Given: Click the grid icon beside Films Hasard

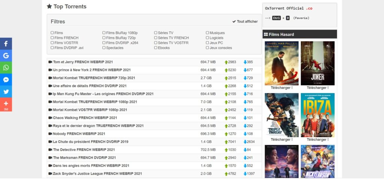Looking at the screenshot, I should coord(266,34).
